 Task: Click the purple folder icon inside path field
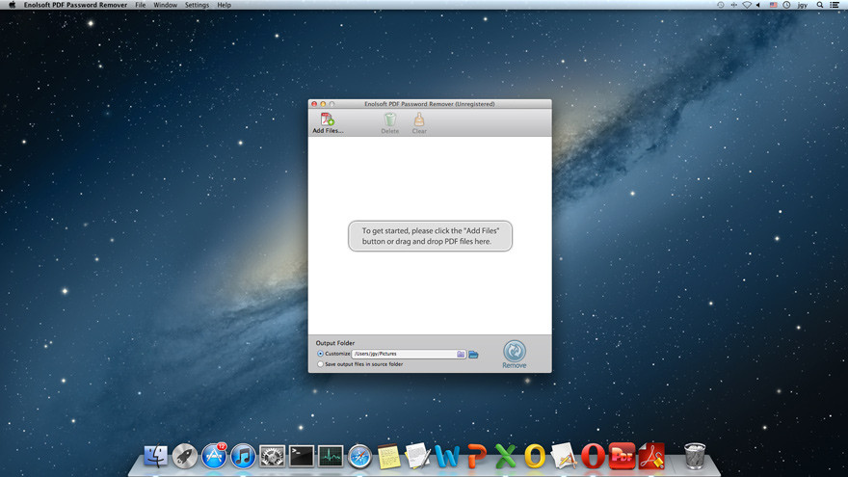461,354
